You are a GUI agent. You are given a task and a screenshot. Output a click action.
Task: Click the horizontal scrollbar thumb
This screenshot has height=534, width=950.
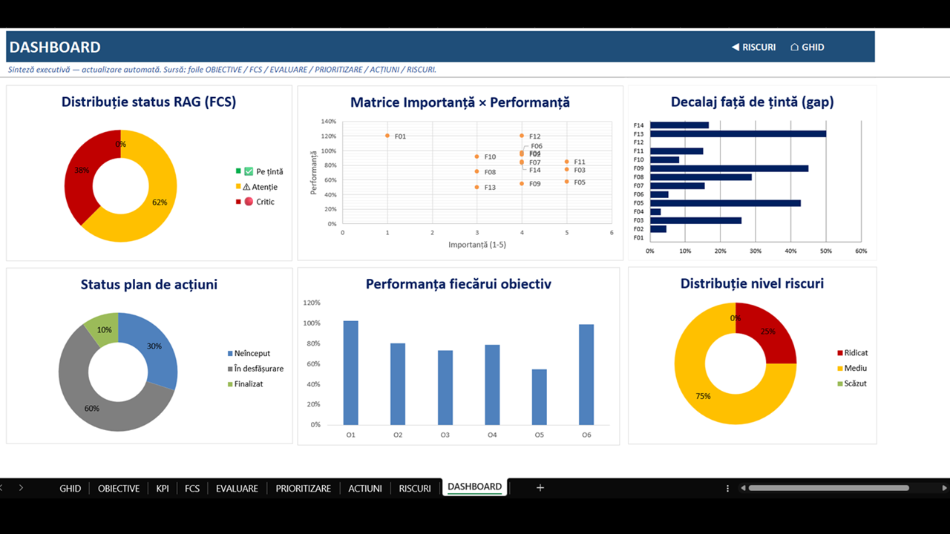pos(829,488)
